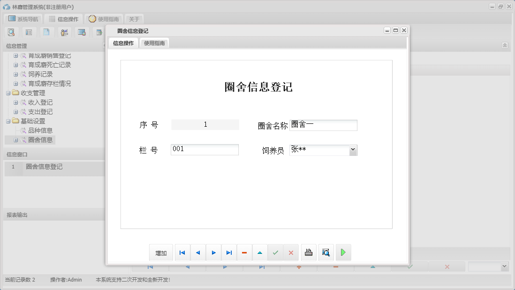Select the user management icon on the toolbar
The image size is (515, 290).
click(x=64, y=32)
